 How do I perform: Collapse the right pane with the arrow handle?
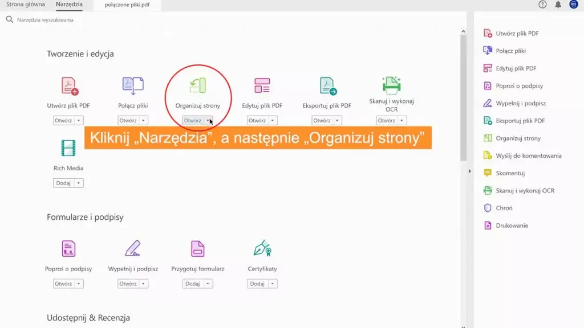(x=469, y=171)
